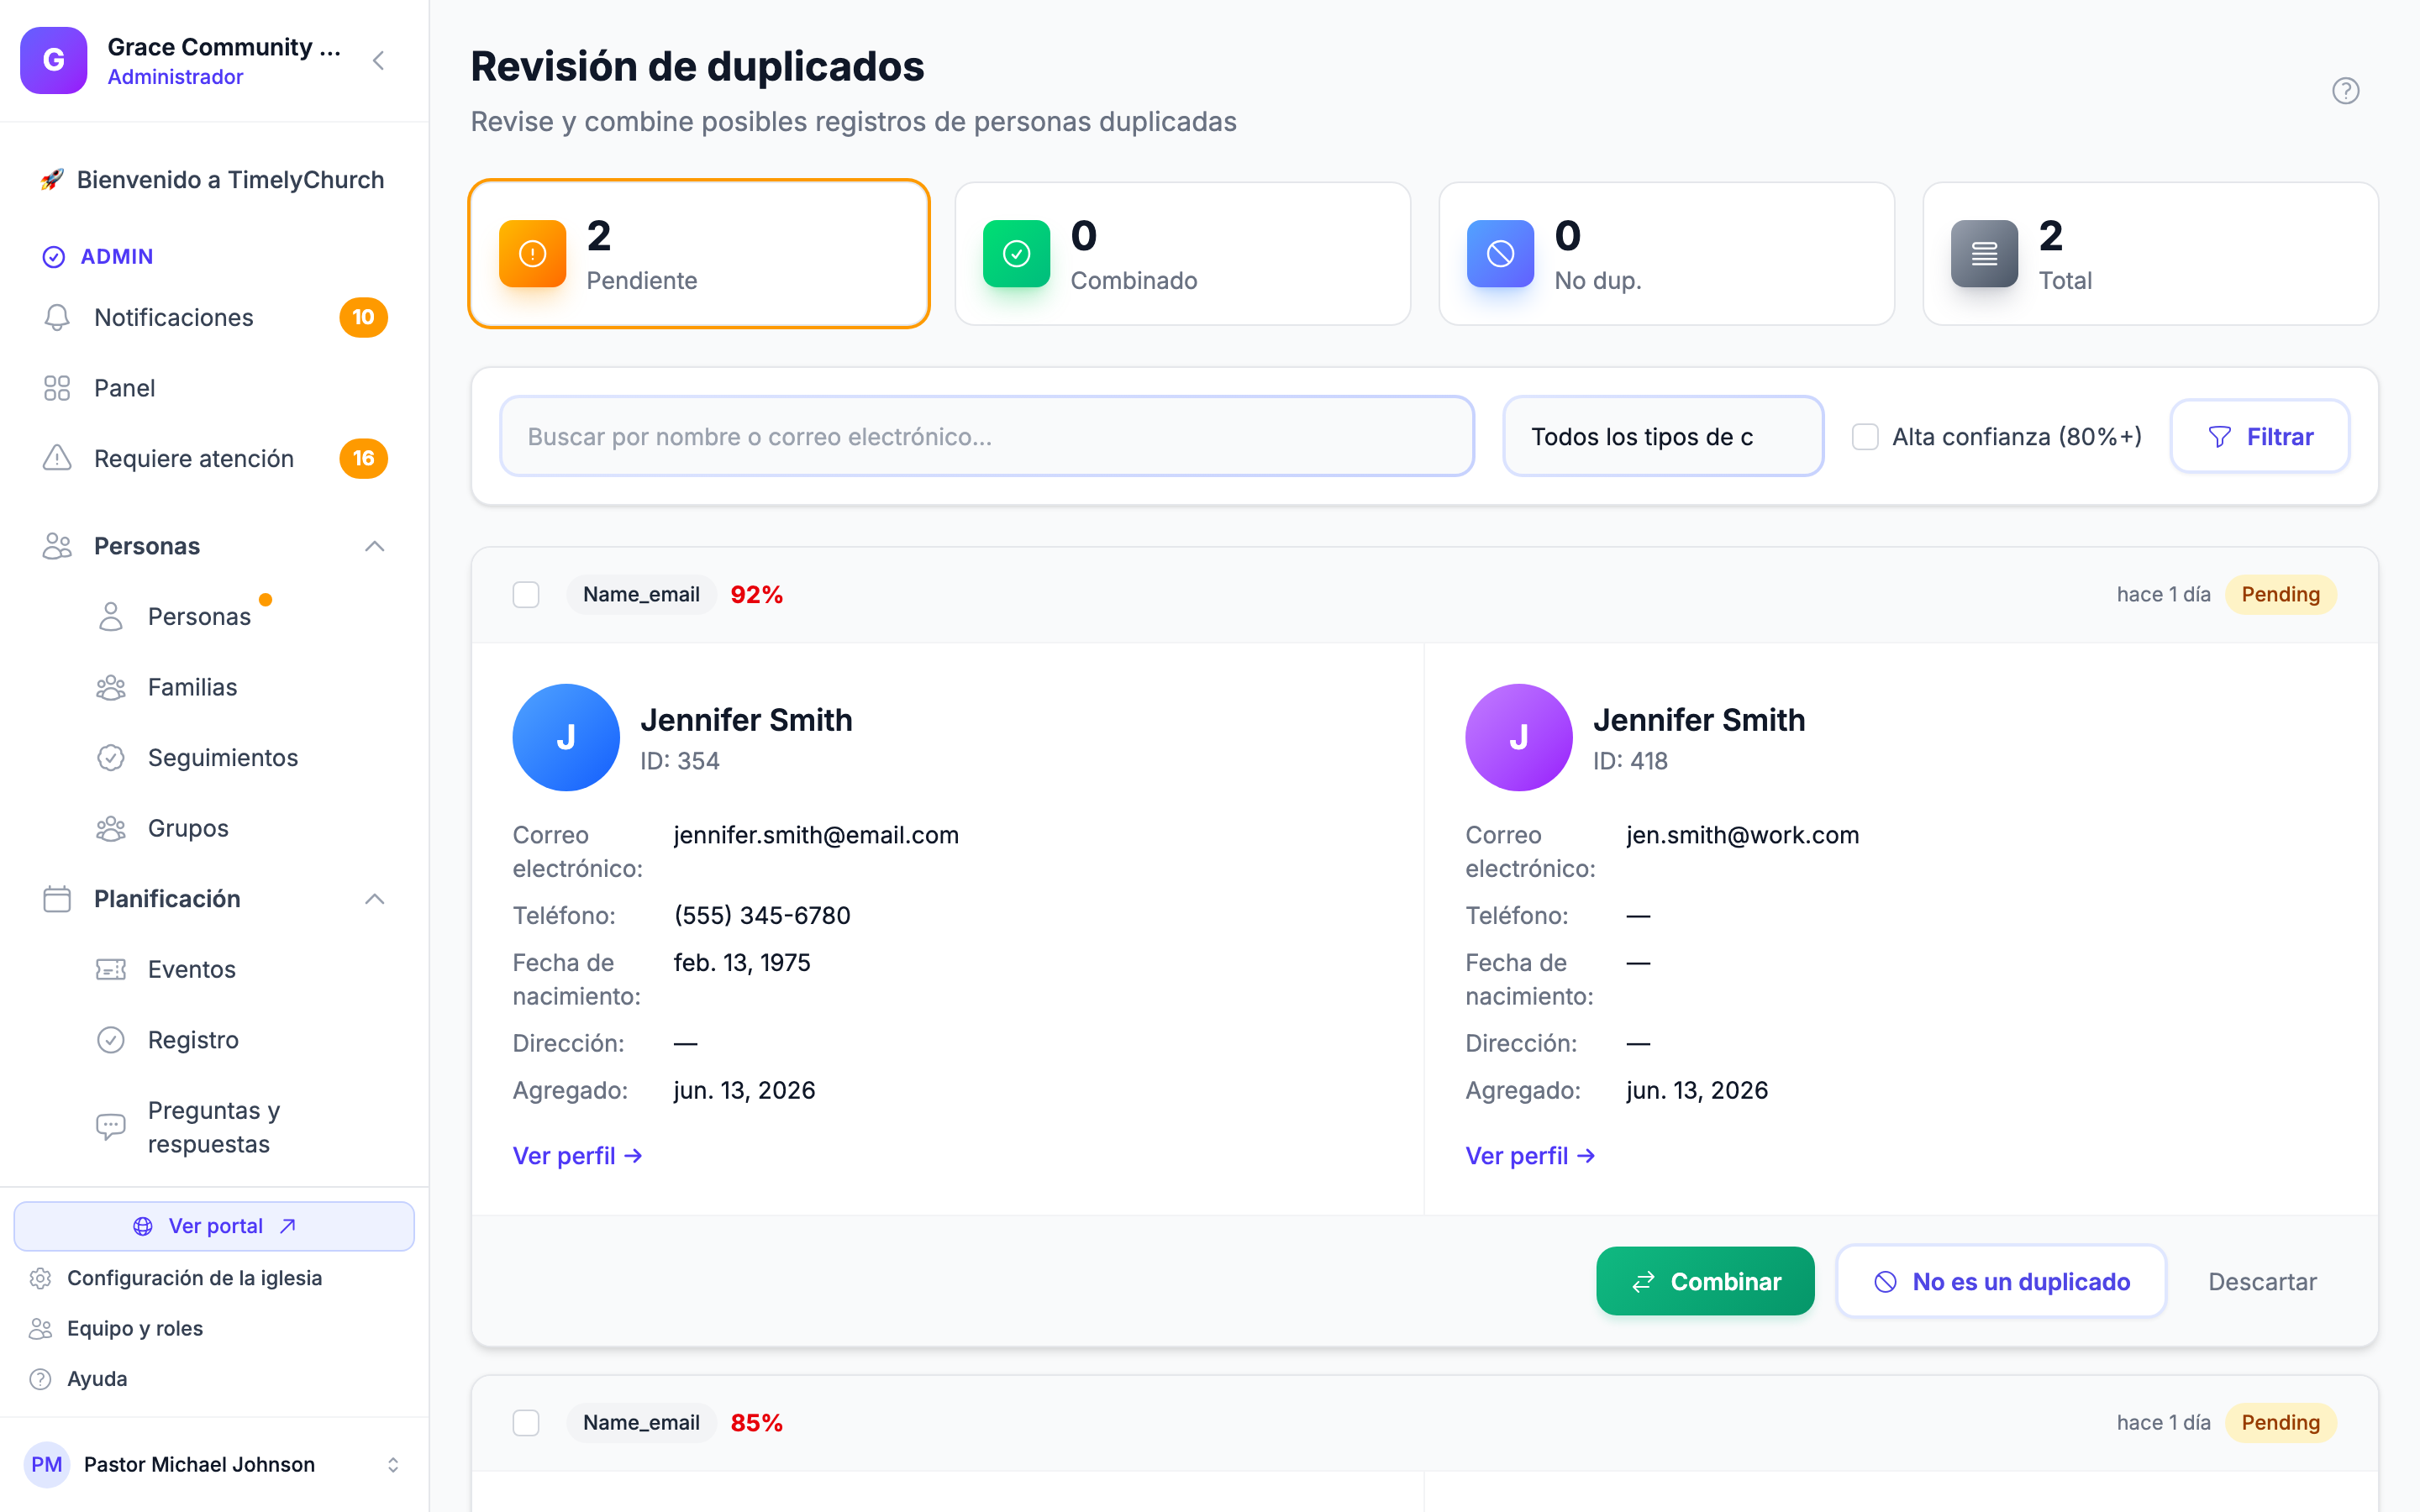The height and width of the screenshot is (1512, 2420).
Task: Click email jennifer.smith@email.com
Action: [816, 835]
